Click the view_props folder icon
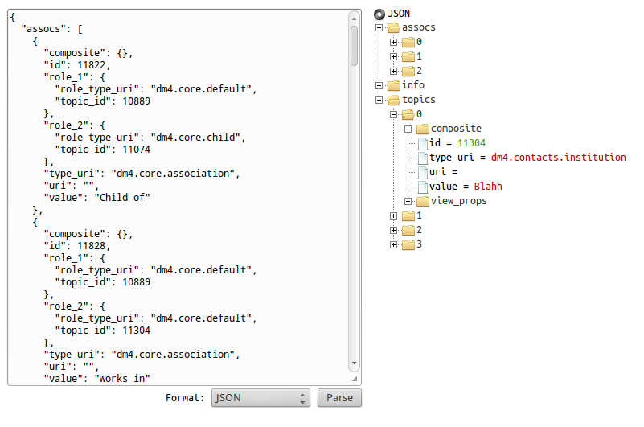Screen dimensions: 644x427 pos(423,201)
